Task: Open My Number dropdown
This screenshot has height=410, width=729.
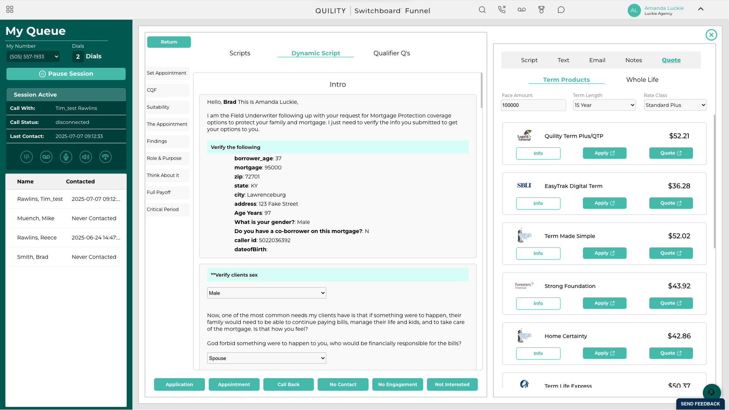Action: click(x=33, y=57)
